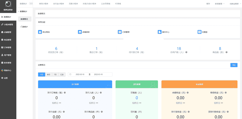Screen dimensions: 242x119
Task: Click the 经营概况 section title
Action: tap(41, 65)
